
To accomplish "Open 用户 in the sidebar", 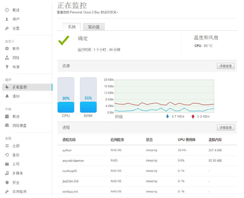I will pyautogui.click(x=16, y=19).
